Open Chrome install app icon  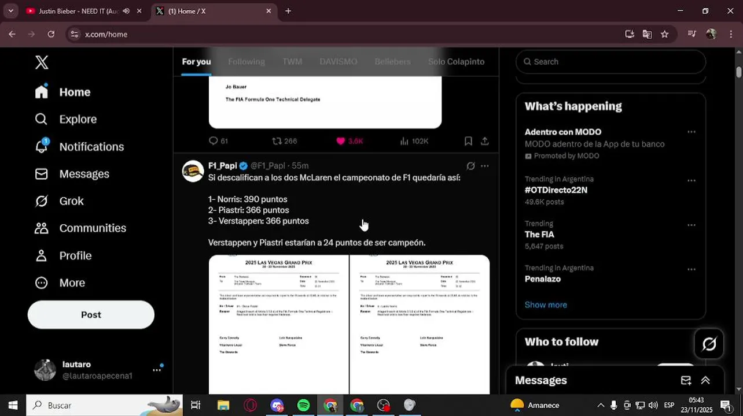[630, 34]
